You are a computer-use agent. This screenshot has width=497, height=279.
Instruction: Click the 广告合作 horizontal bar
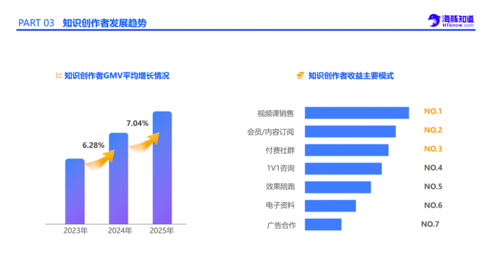(323, 224)
